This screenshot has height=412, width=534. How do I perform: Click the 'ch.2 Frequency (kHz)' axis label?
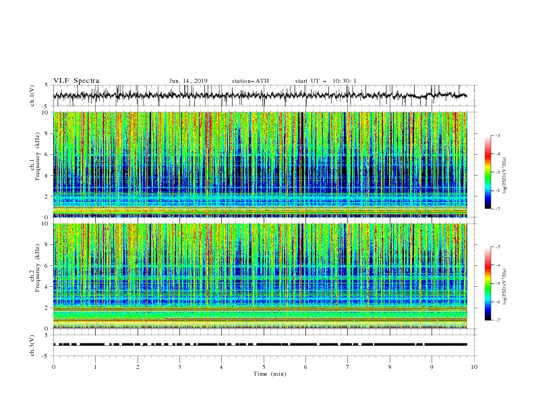pyautogui.click(x=35, y=268)
